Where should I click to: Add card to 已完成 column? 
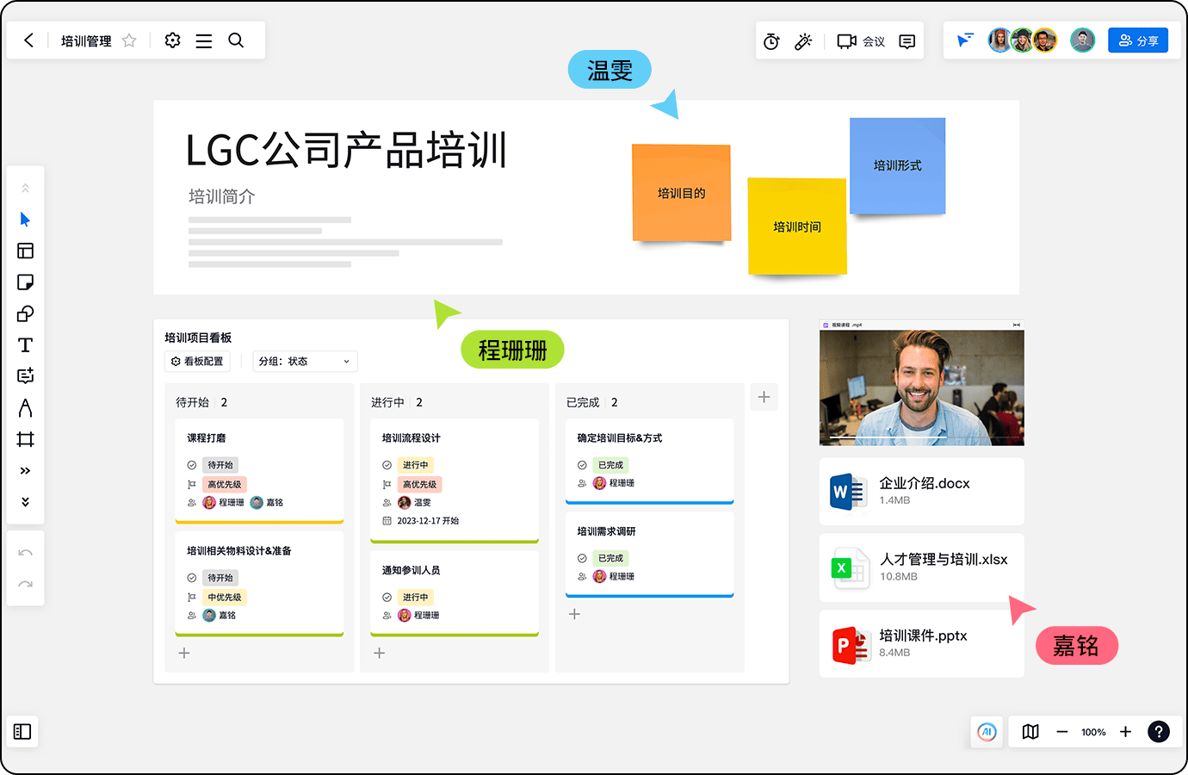click(x=575, y=614)
